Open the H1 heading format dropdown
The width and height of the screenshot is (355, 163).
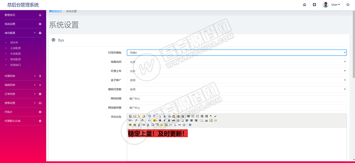tap(130, 120)
